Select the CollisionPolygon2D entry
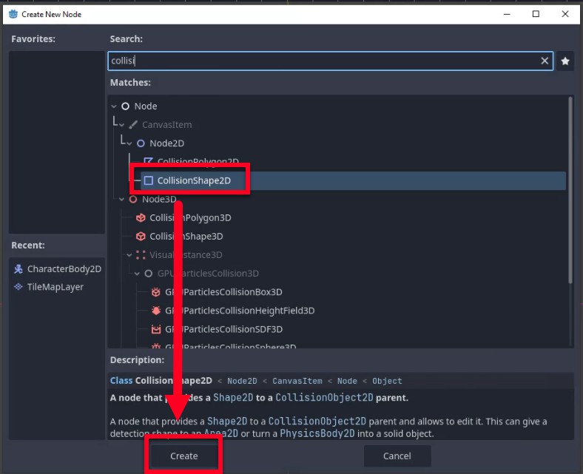This screenshot has width=583, height=474. [198, 162]
